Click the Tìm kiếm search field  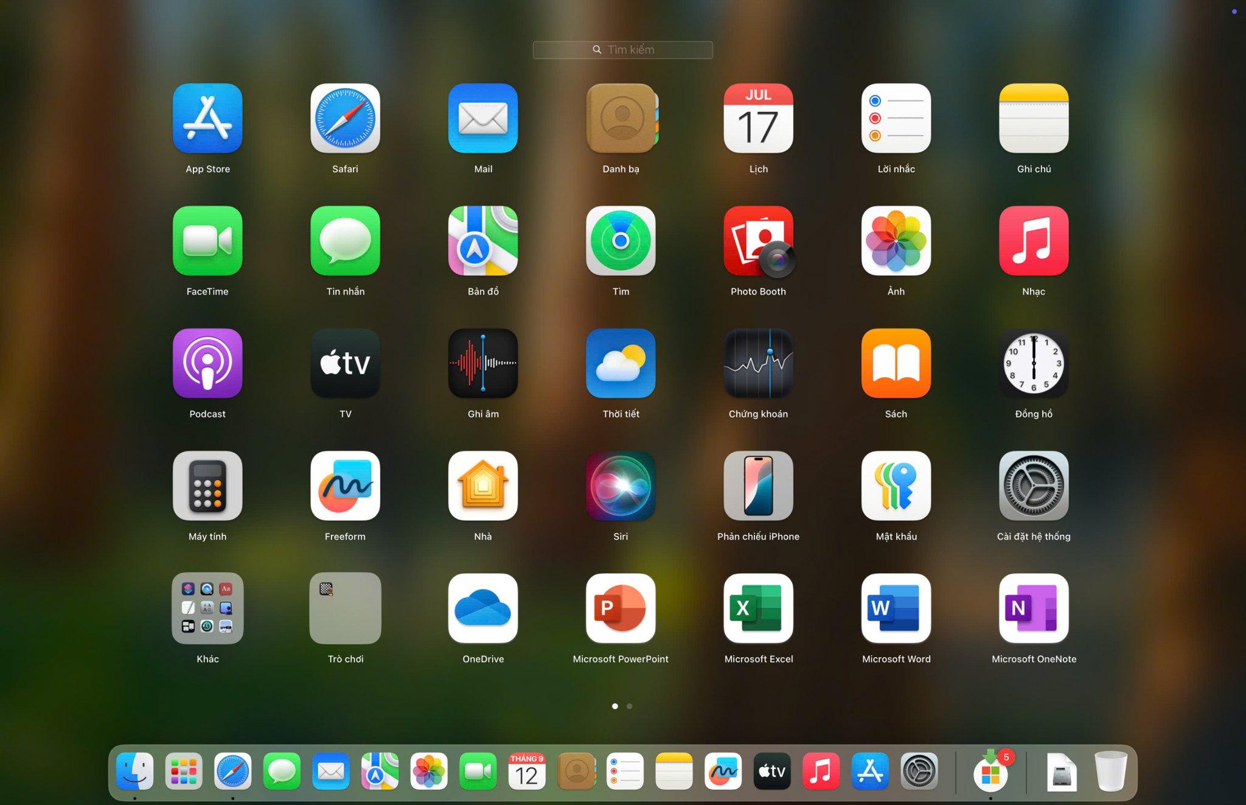[x=622, y=50]
